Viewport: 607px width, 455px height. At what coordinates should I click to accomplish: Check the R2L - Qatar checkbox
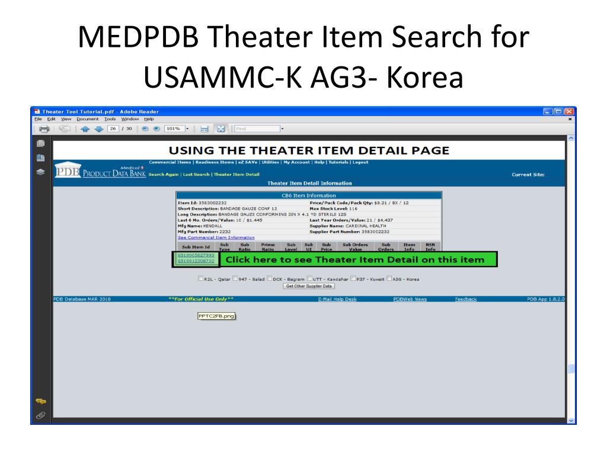(x=200, y=278)
